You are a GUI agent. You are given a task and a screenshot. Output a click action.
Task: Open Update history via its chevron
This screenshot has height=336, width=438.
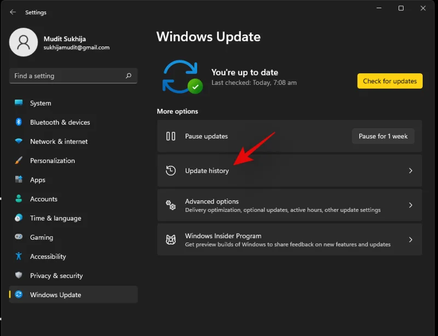[410, 170]
